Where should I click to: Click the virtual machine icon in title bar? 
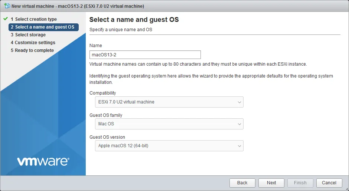(7, 6)
